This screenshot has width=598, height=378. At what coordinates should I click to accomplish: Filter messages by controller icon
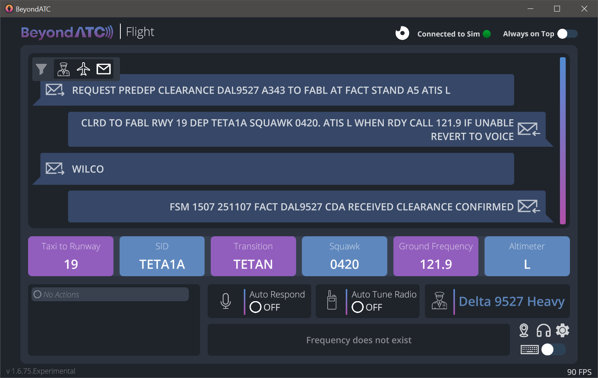click(x=63, y=69)
